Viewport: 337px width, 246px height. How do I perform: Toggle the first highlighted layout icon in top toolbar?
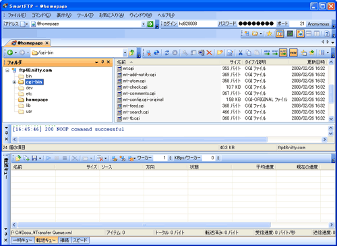[x=280, y=34]
